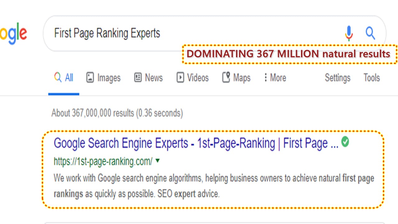Select the All results tab

(64, 77)
